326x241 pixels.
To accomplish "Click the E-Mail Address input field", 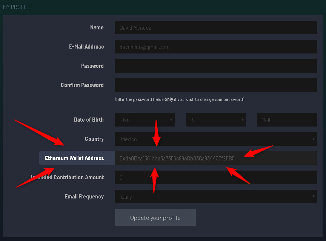I will coord(215,47).
